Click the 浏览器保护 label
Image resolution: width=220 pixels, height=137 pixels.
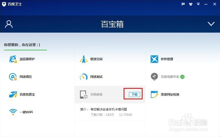coord(27,59)
